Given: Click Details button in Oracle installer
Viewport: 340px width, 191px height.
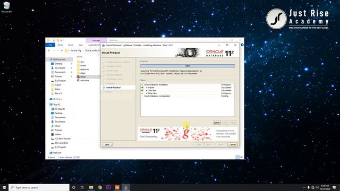Looking at the screenshot, I should tap(217, 123).
